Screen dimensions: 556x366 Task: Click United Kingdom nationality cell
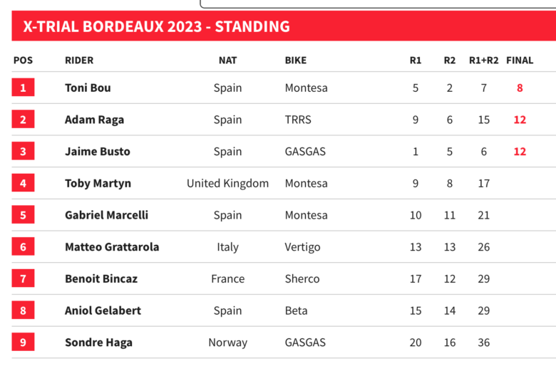pos(227,184)
